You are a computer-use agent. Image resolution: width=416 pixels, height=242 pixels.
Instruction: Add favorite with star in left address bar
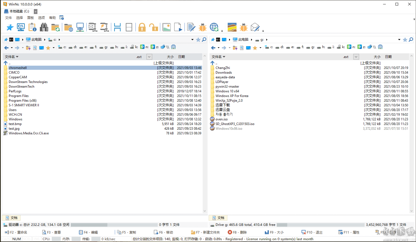(198, 39)
